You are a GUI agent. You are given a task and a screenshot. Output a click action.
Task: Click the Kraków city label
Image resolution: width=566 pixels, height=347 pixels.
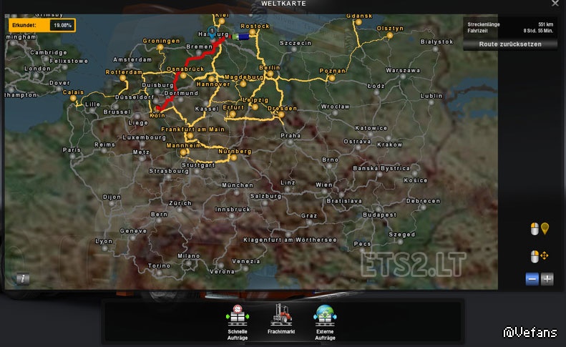(x=390, y=145)
